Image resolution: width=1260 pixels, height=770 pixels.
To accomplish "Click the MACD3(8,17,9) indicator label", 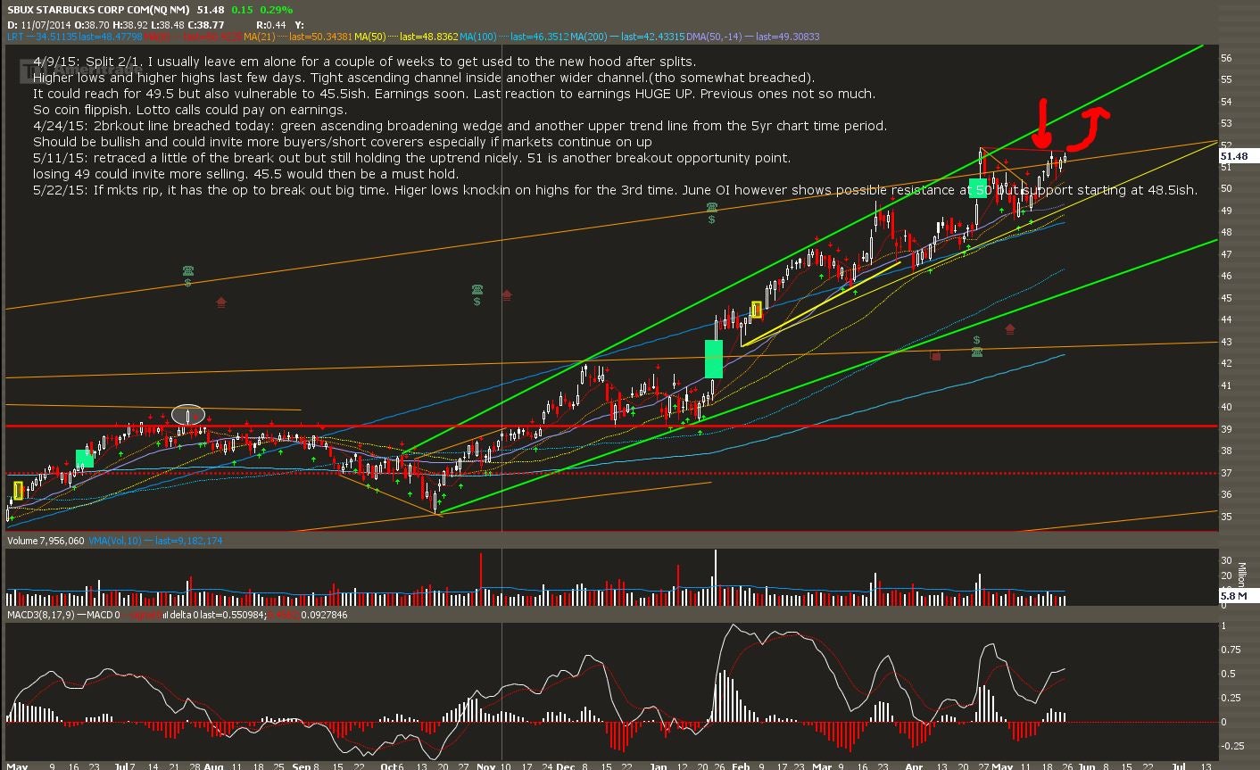I will tap(41, 615).
